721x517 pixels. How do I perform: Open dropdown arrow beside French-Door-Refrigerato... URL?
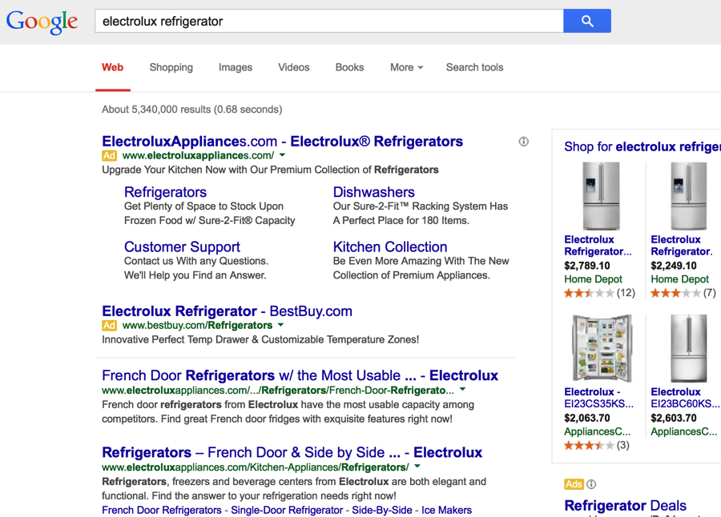[462, 390]
